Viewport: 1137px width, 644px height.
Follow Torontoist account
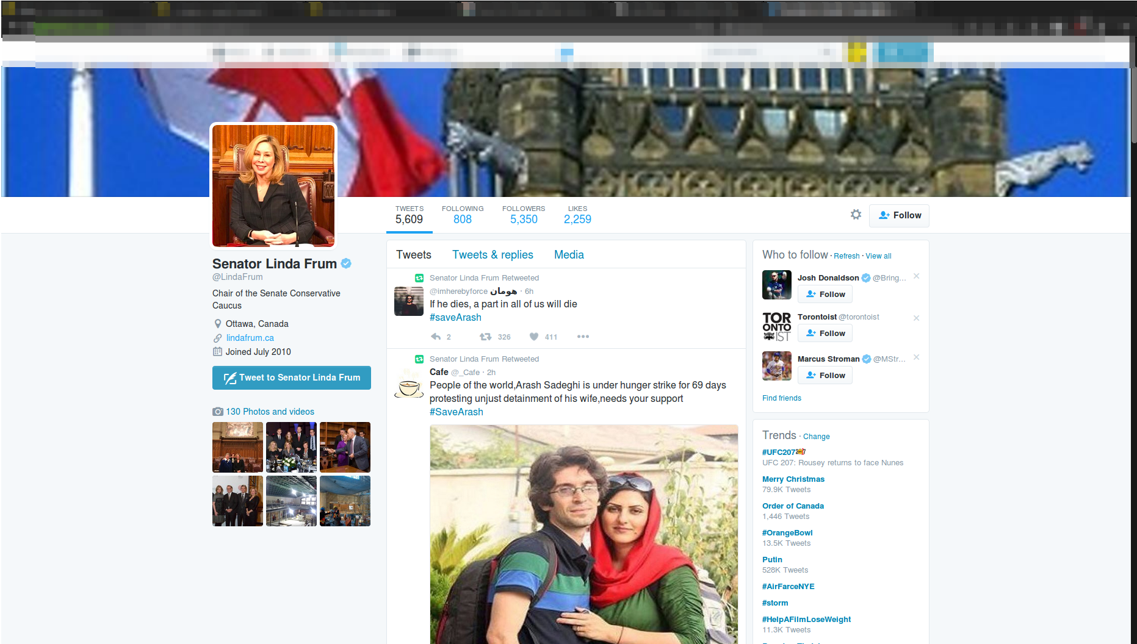[x=825, y=333]
